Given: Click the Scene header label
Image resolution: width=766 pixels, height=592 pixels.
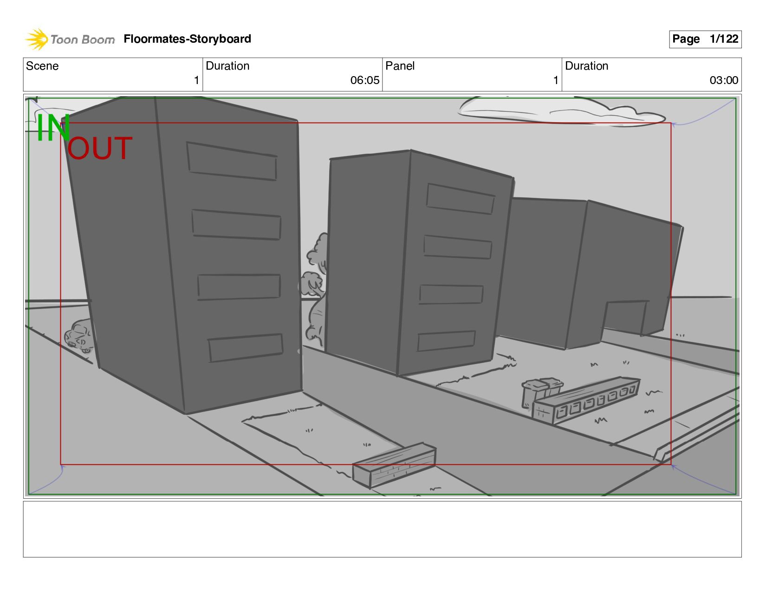Looking at the screenshot, I should point(42,66).
